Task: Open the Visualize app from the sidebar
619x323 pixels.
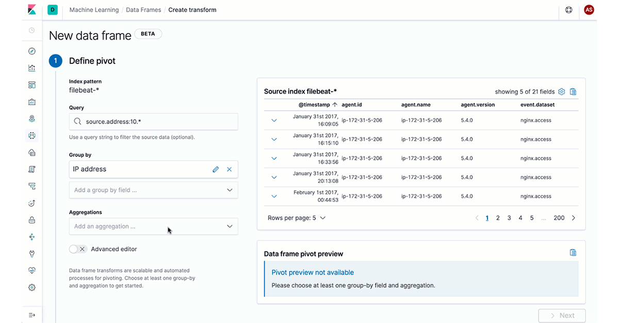Action: [31, 67]
